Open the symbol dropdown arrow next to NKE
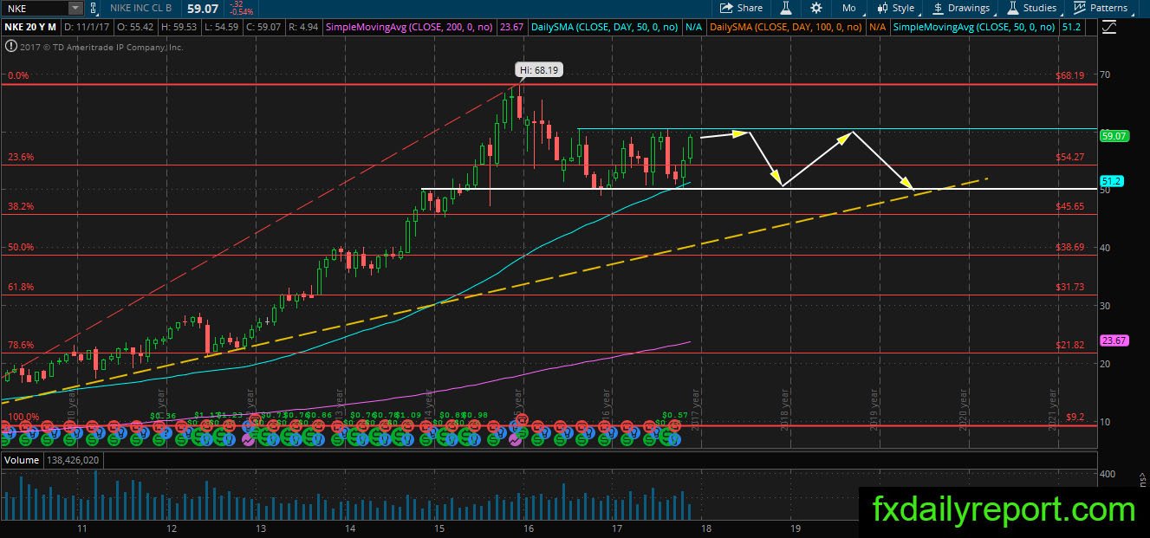Screen dimensions: 1150x538 pyautogui.click(x=76, y=8)
